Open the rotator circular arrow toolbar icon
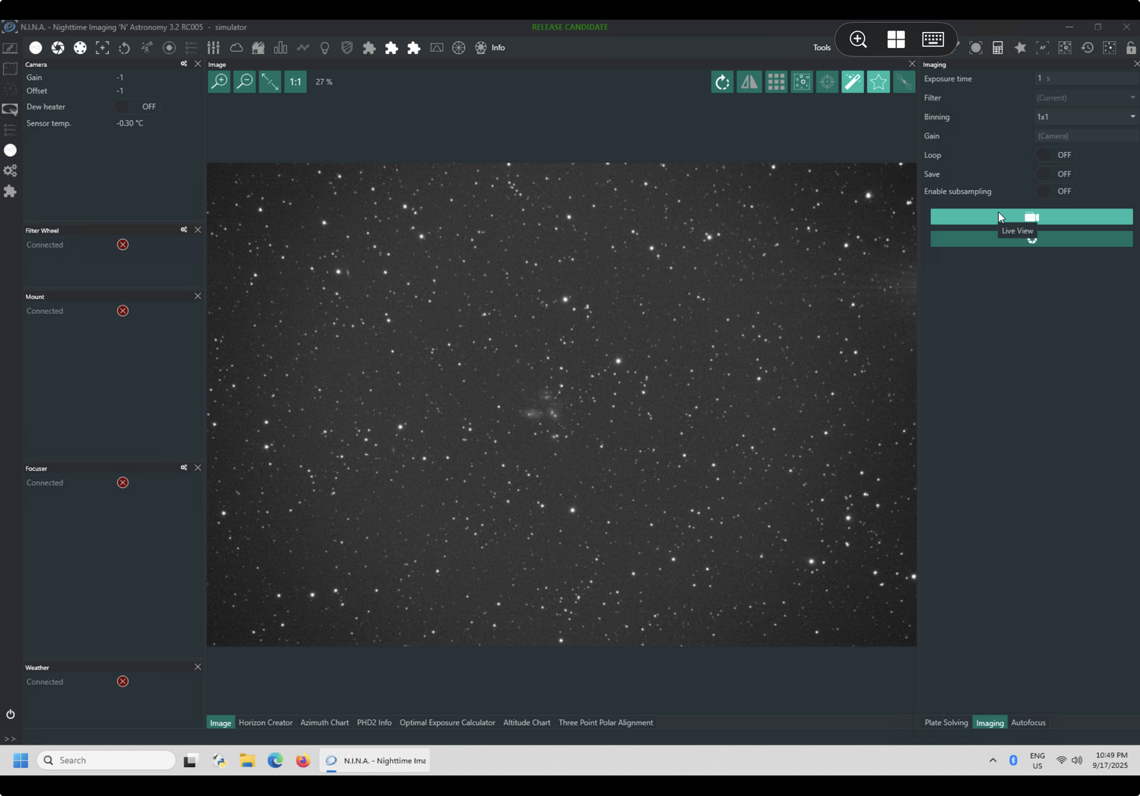This screenshot has height=796, width=1140. [x=125, y=47]
